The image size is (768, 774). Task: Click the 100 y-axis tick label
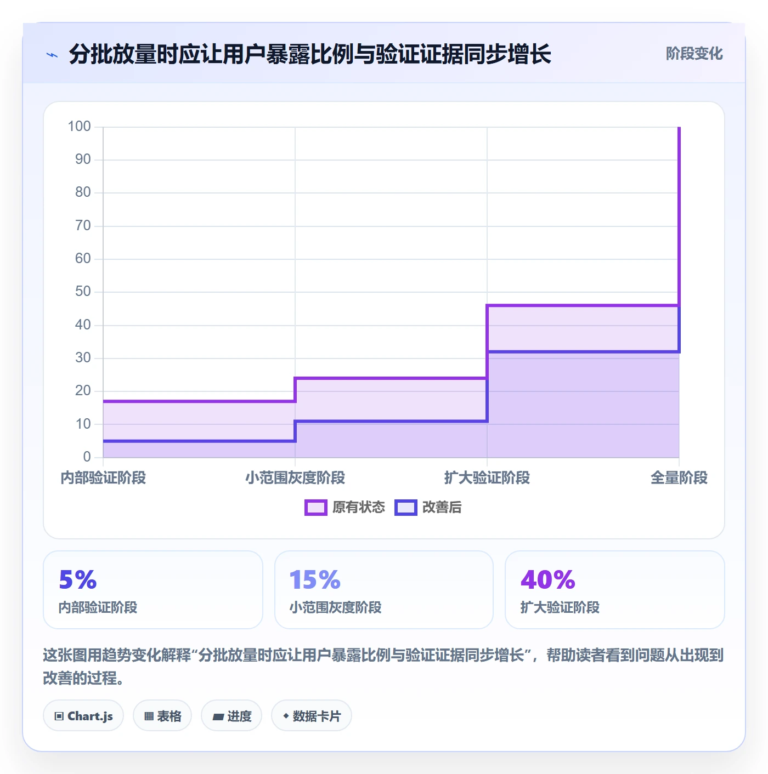(79, 127)
